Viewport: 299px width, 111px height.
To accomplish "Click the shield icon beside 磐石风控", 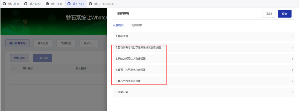I will click(x=26, y=4).
